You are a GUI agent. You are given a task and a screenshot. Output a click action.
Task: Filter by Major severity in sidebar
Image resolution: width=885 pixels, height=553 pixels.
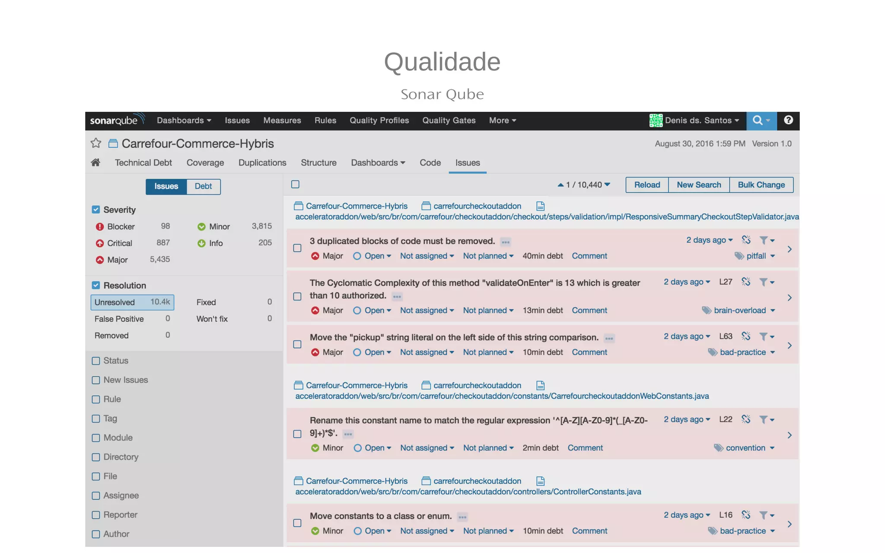(133, 260)
